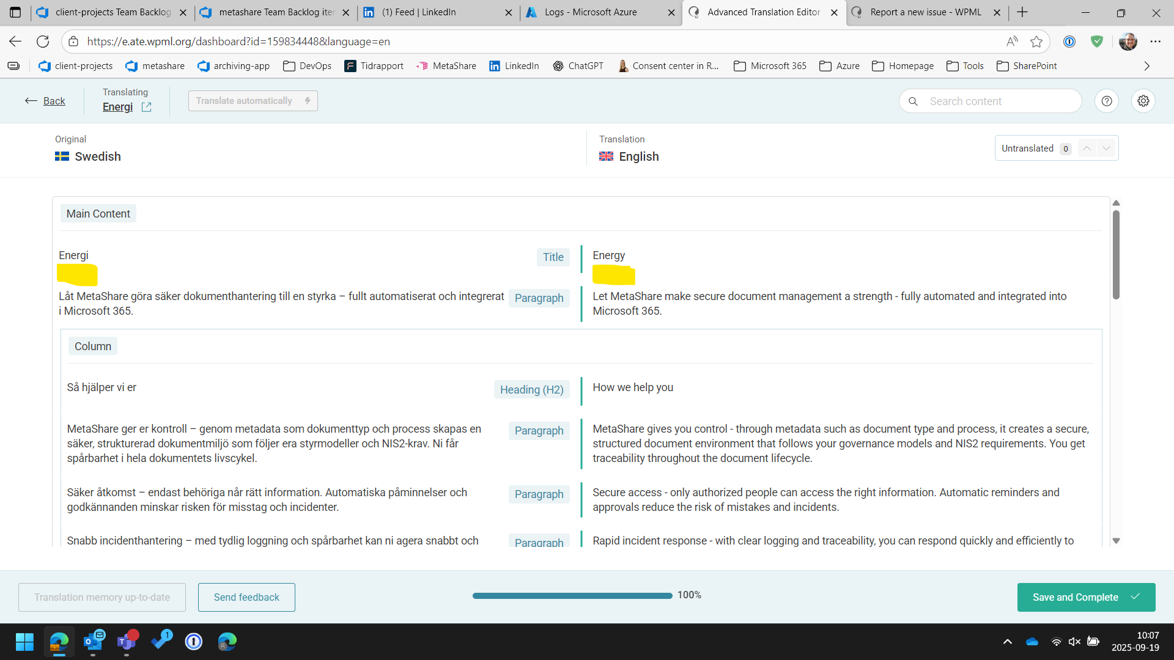The height and width of the screenshot is (660, 1174).
Task: Click the external link icon next to Energi
Action: pos(146,107)
